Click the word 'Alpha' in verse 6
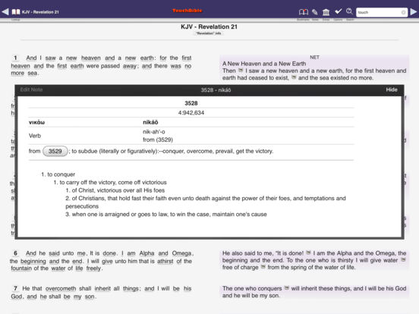The height and width of the screenshot is (314, 419). tap(146, 253)
